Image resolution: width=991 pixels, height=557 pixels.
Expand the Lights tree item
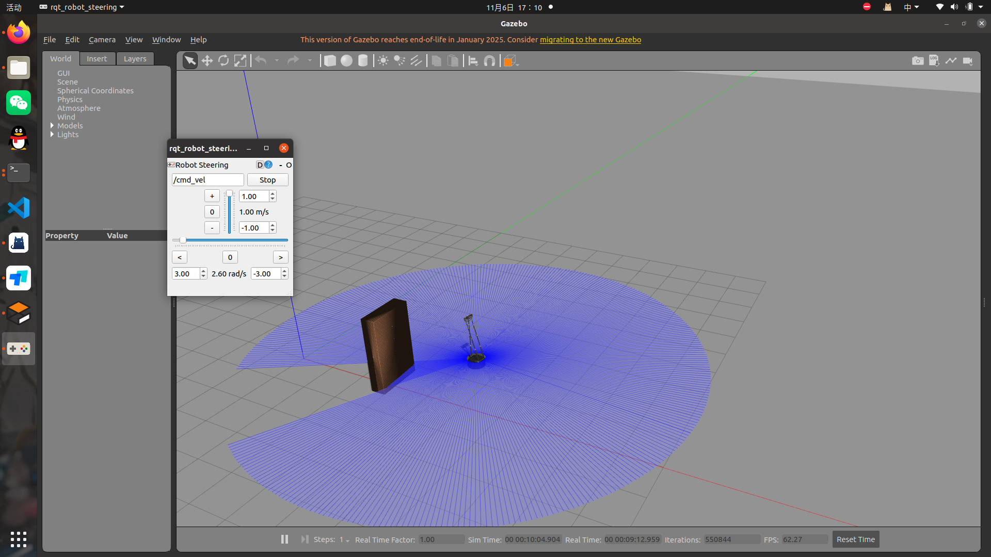(x=52, y=135)
